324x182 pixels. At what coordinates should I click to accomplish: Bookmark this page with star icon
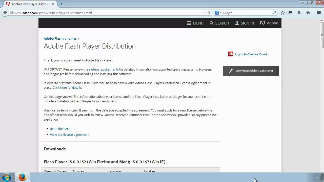tap(283, 13)
